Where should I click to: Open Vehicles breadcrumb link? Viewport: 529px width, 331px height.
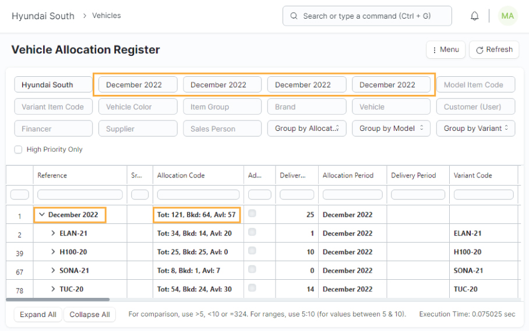pyautogui.click(x=106, y=16)
